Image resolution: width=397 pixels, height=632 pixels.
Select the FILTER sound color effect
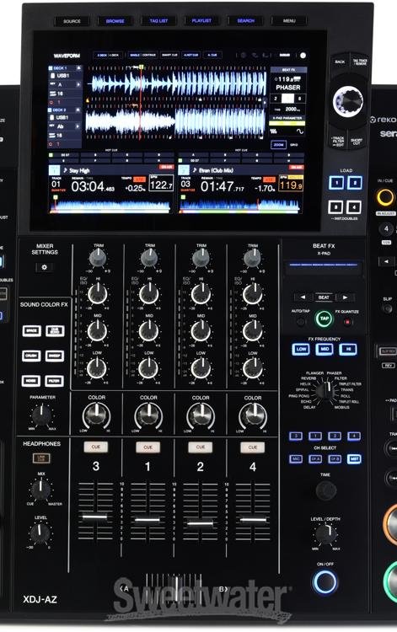coord(55,381)
